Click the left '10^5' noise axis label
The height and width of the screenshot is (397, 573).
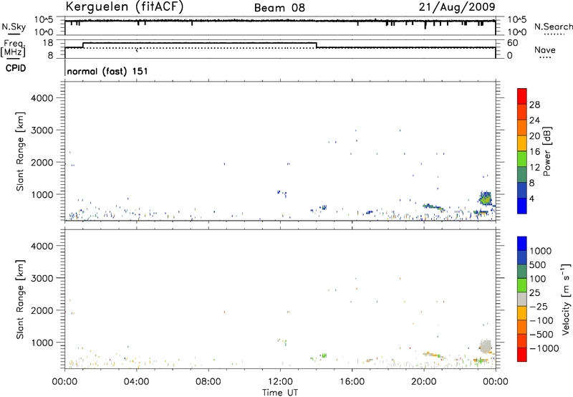tap(44, 19)
